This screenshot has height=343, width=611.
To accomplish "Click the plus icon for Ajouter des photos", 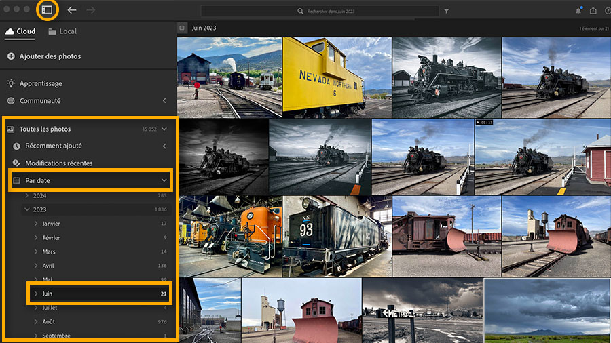I will click(x=11, y=56).
